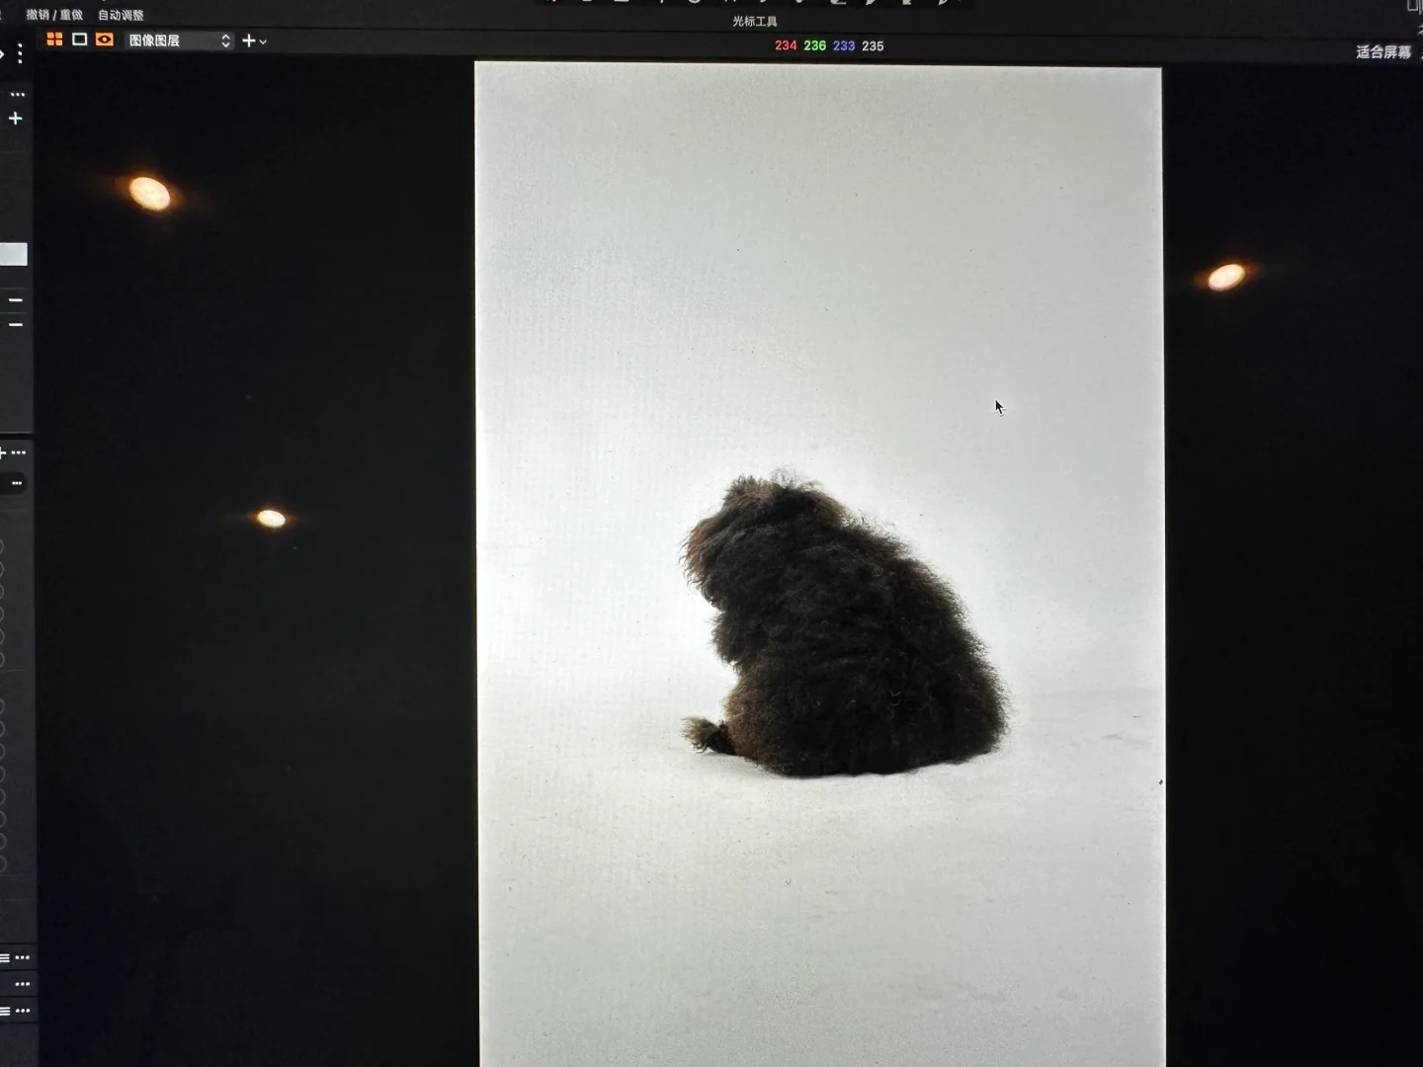This screenshot has width=1423, height=1067.
Task: Click the green channel readout value 236
Action: point(814,45)
